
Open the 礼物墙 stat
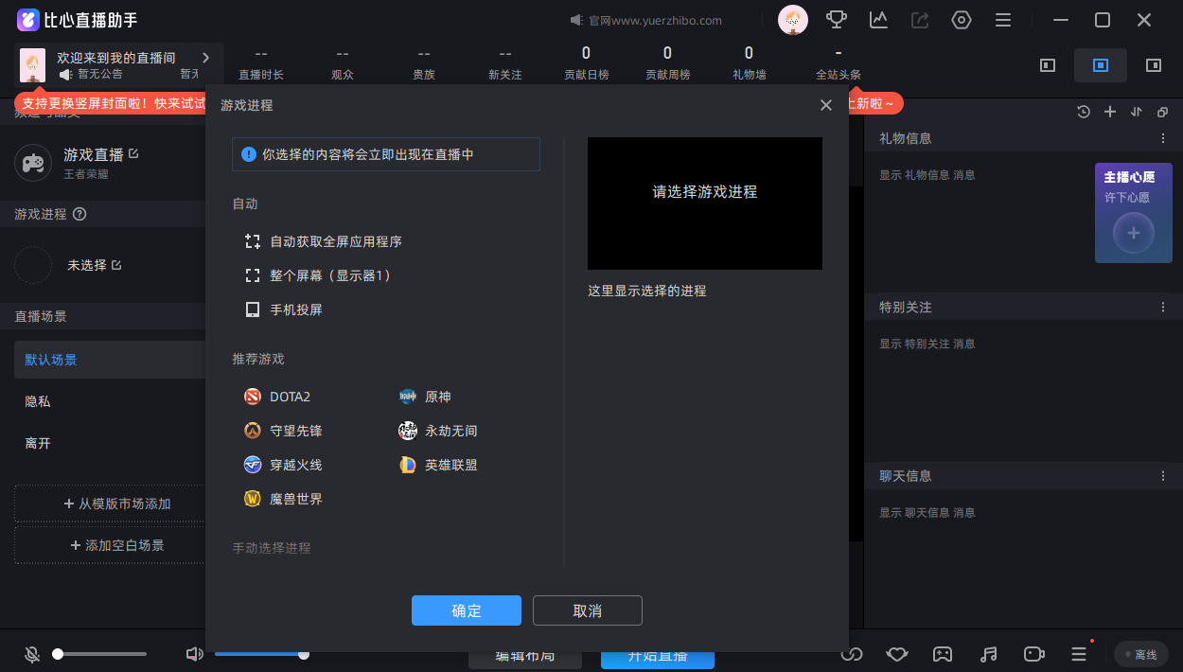coord(750,63)
